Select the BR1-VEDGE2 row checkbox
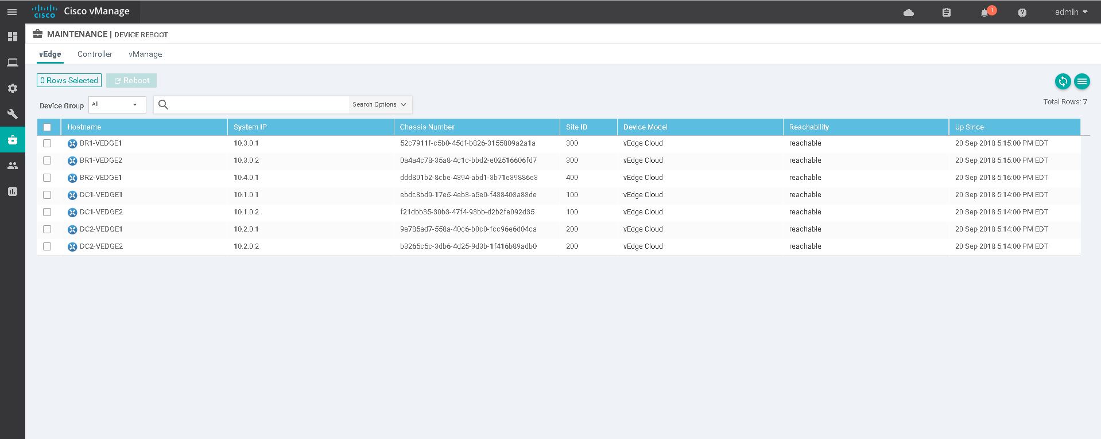Viewport: 1101px width, 439px height. [x=47, y=160]
